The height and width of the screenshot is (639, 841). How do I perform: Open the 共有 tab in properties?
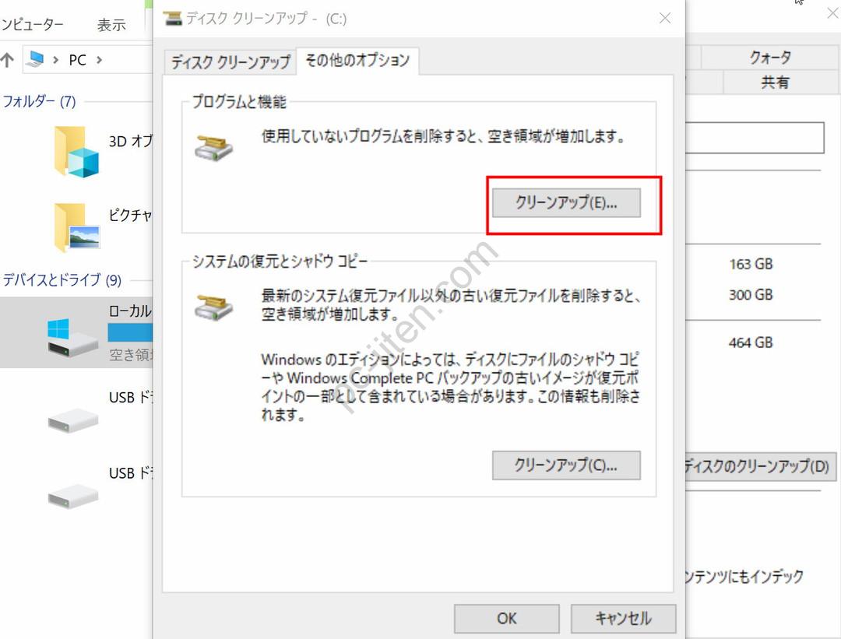(x=775, y=83)
